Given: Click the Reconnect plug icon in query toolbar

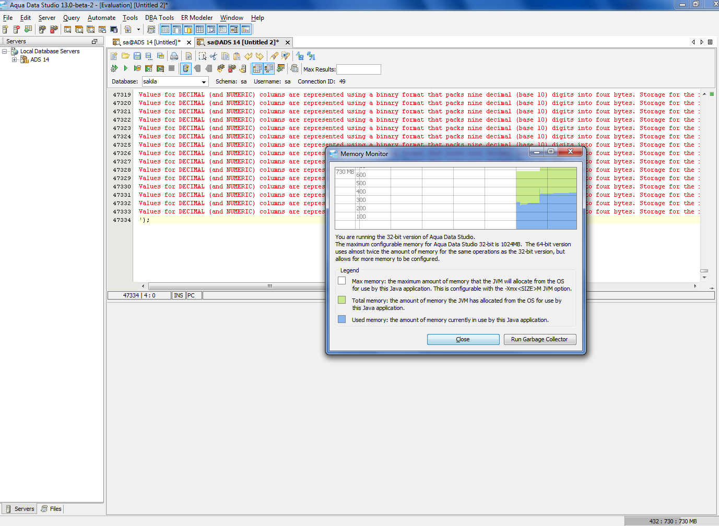Looking at the screenshot, I should point(220,68).
